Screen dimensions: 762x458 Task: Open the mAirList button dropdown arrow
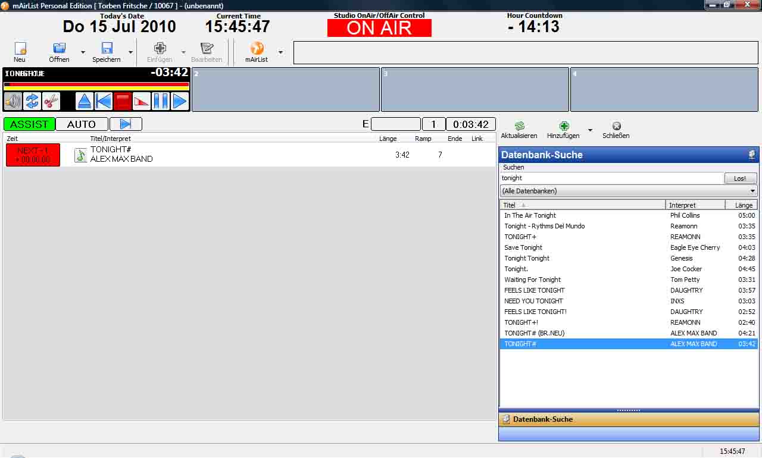click(x=280, y=52)
